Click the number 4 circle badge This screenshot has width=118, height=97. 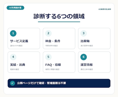[13, 57]
